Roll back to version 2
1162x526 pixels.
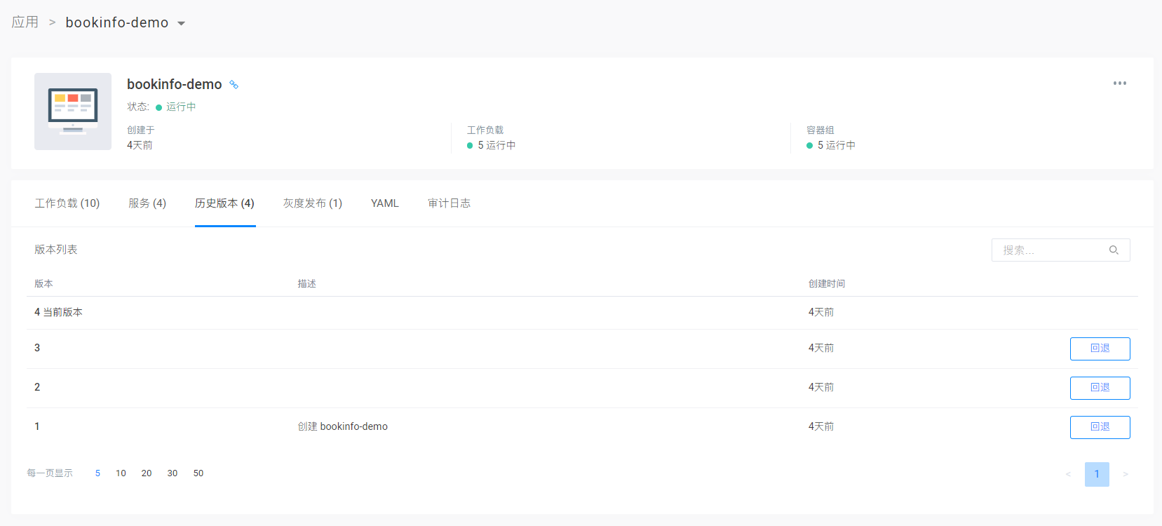tap(1100, 388)
